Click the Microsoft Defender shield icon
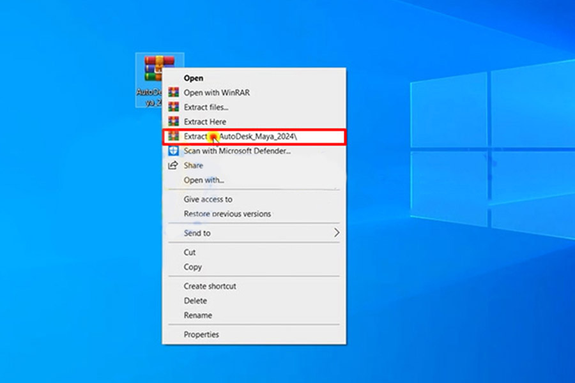The width and height of the screenshot is (575, 383). [x=173, y=151]
